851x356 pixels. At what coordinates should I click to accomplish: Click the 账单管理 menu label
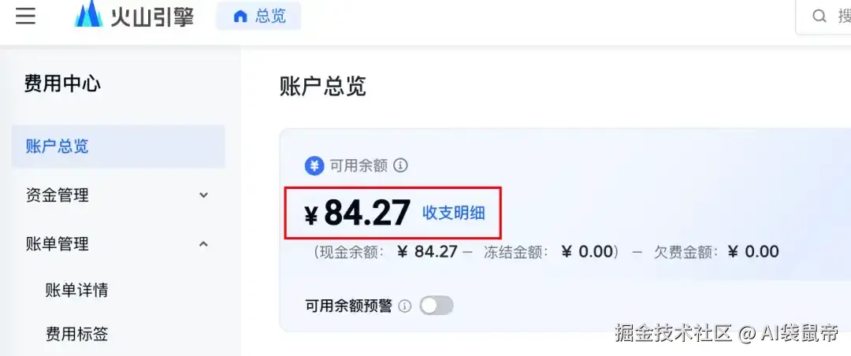(x=57, y=243)
